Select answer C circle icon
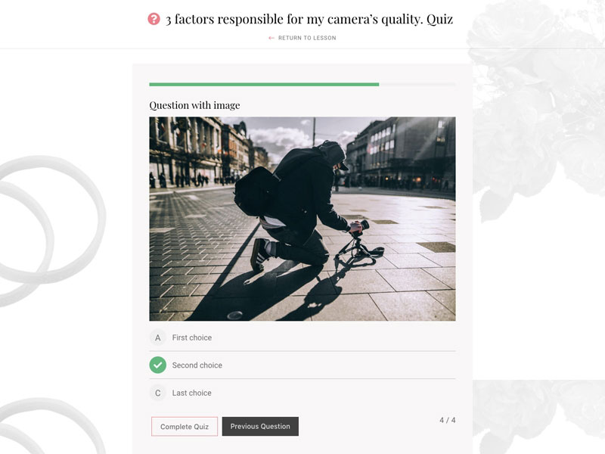Image resolution: width=605 pixels, height=454 pixels. coord(158,393)
